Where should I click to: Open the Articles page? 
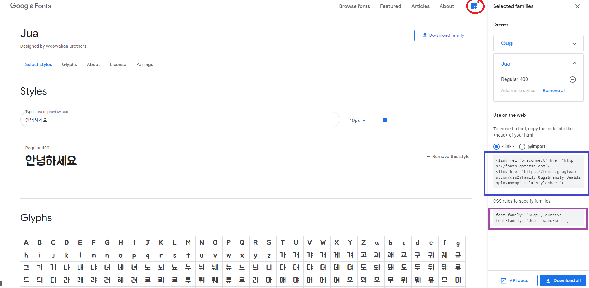coord(420,6)
